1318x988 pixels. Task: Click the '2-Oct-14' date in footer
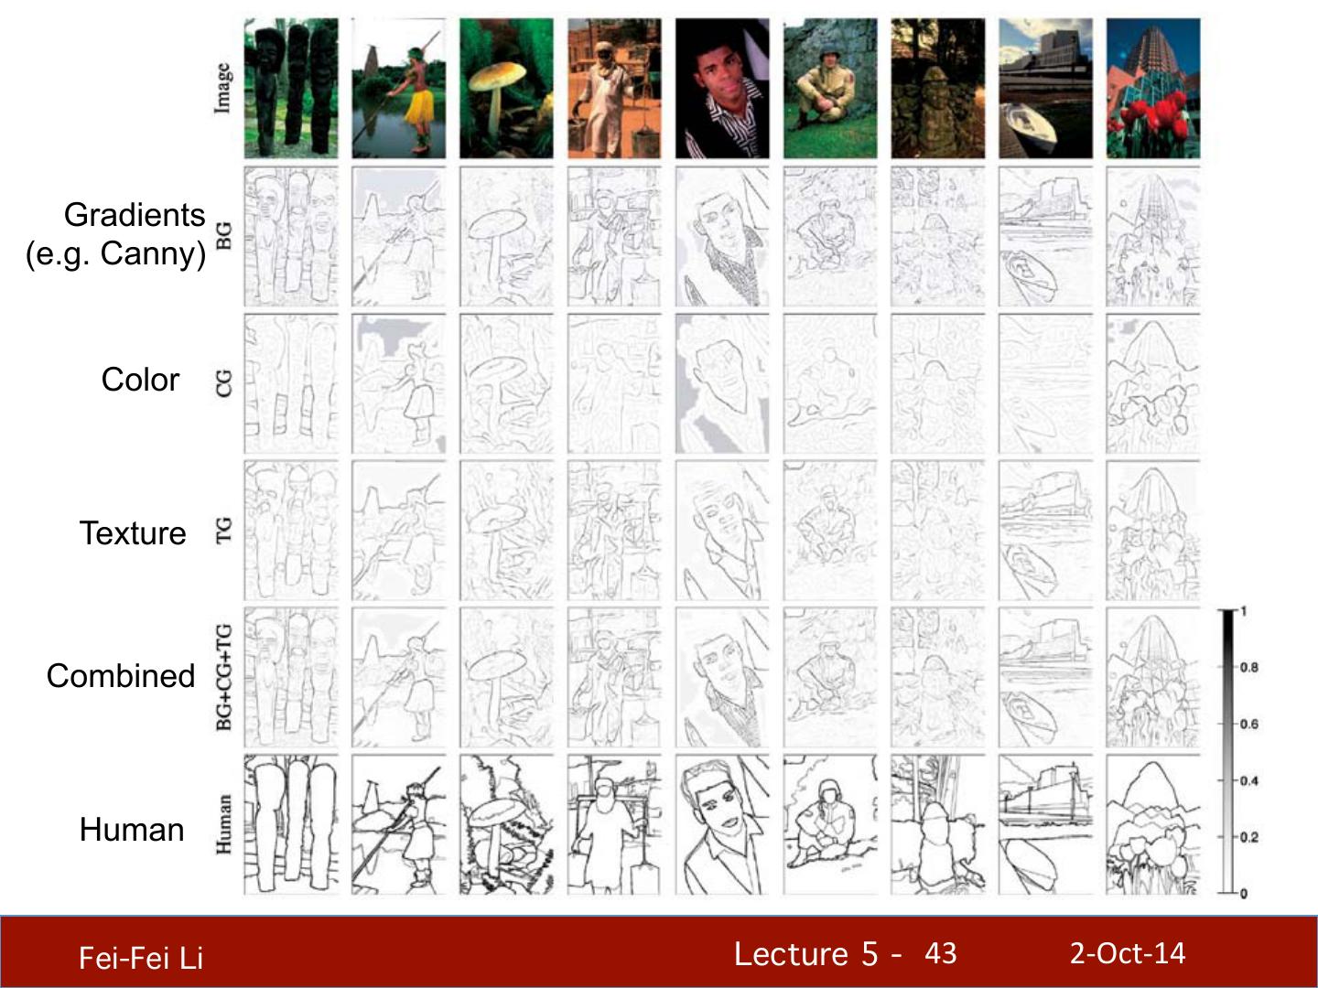pyautogui.click(x=1128, y=953)
